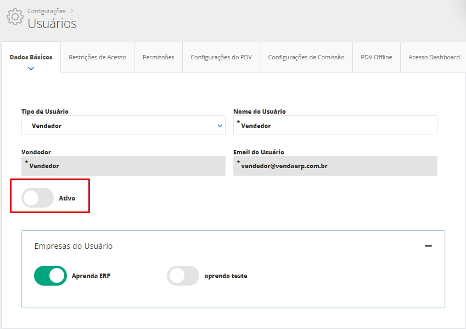Click the greyed-out Vendedor field
Image resolution: width=466 pixels, height=329 pixels.
pyautogui.click(x=123, y=166)
